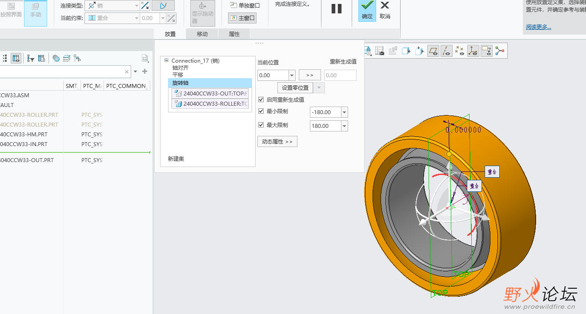The height and width of the screenshot is (314, 586).
Task: Click the green checkmark 确定 button
Action: pos(367,10)
